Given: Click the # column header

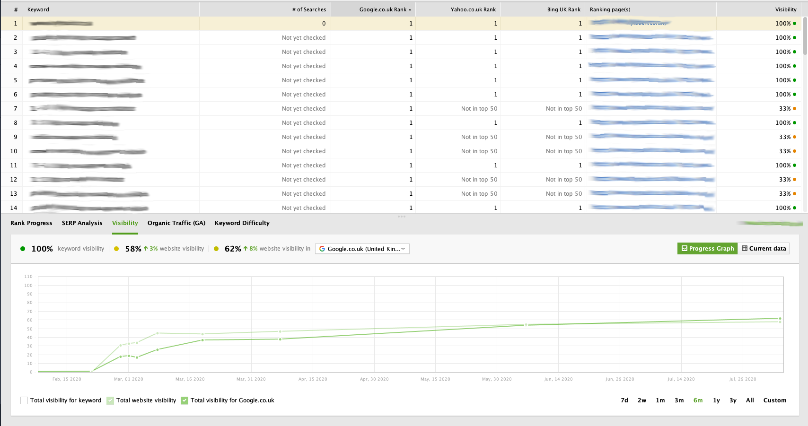Looking at the screenshot, I should (x=16, y=9).
